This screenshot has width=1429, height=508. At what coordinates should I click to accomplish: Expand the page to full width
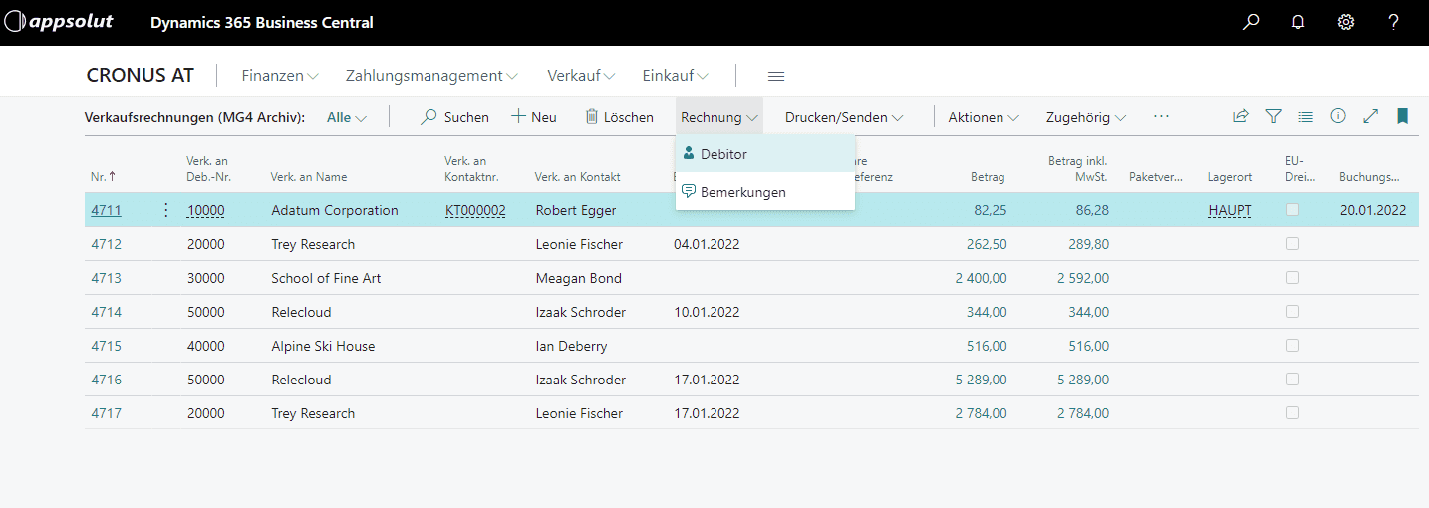pyautogui.click(x=1371, y=116)
